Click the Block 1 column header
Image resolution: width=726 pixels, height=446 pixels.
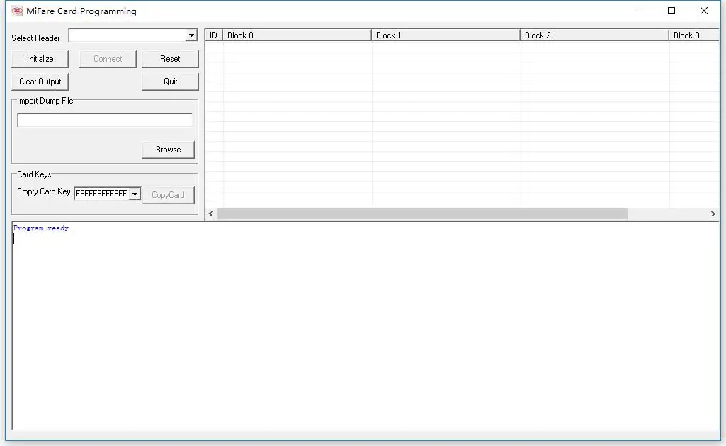point(446,35)
